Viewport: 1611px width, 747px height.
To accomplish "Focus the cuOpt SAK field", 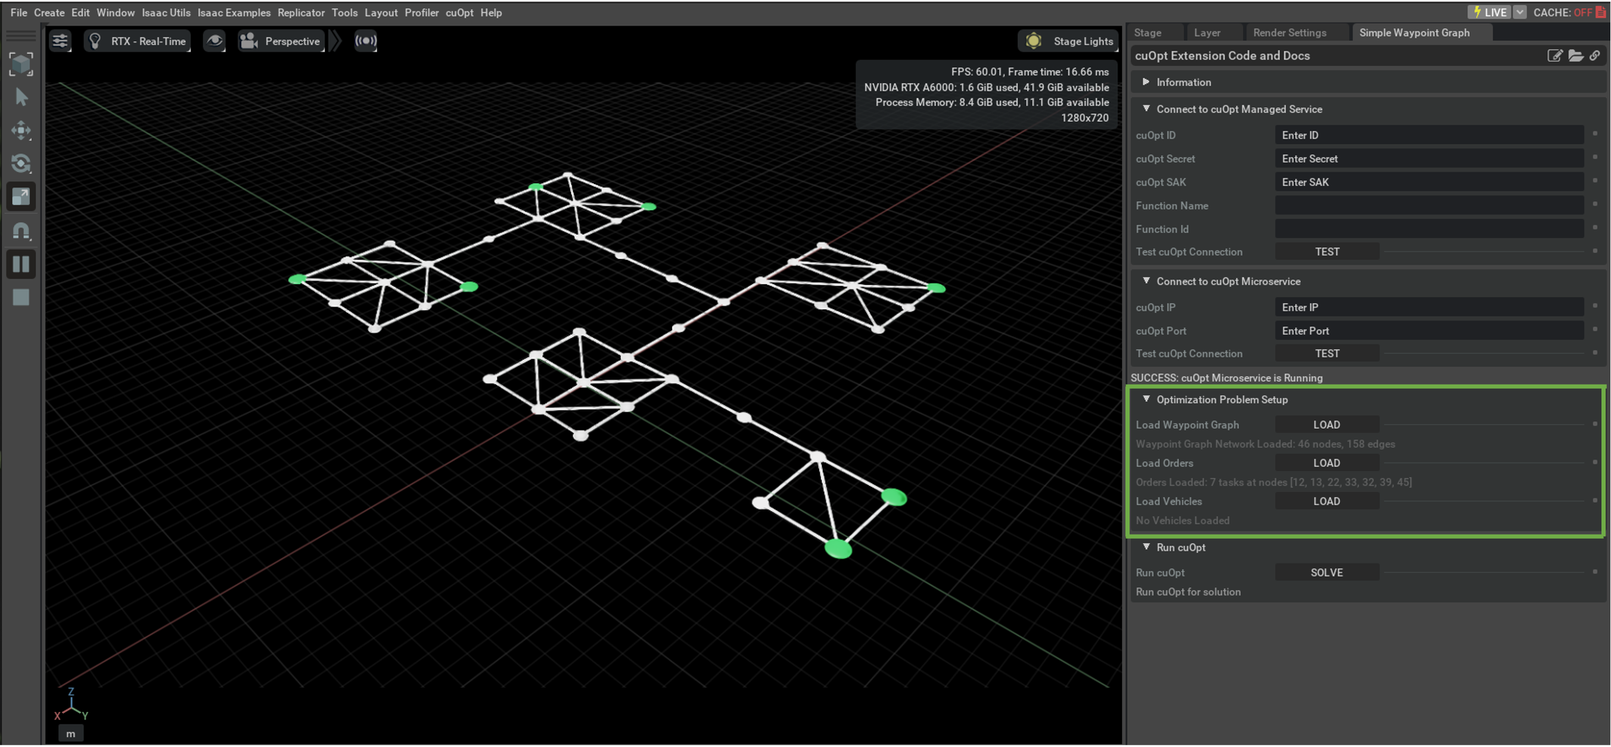I will 1429,182.
